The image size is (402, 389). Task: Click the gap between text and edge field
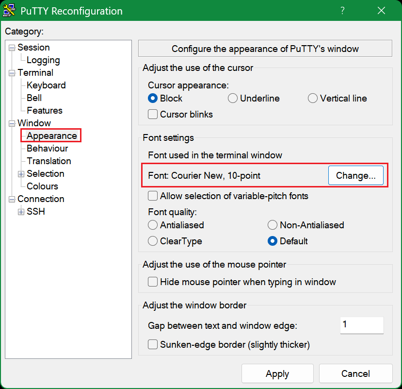(x=362, y=325)
